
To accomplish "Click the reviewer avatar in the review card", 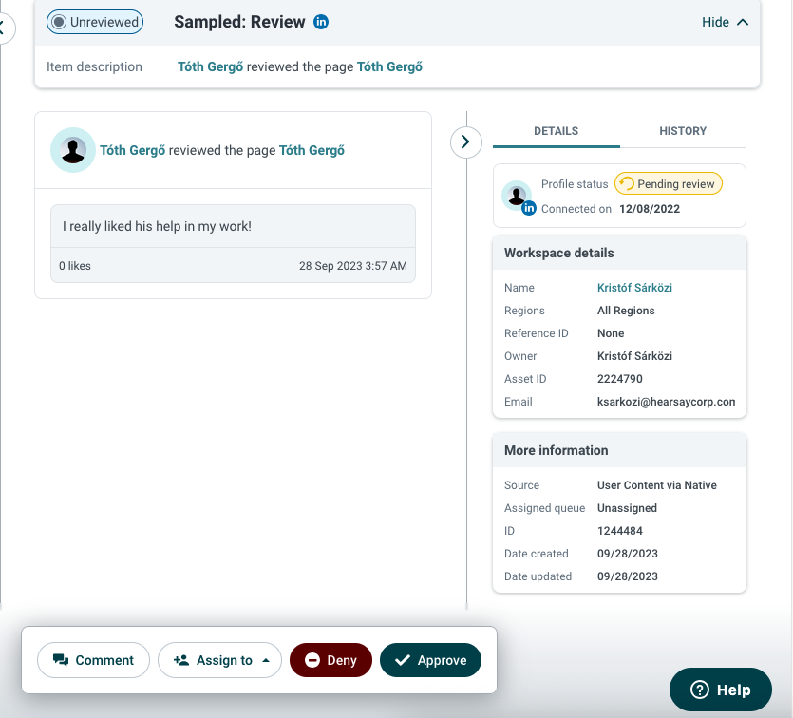I will 73,150.
